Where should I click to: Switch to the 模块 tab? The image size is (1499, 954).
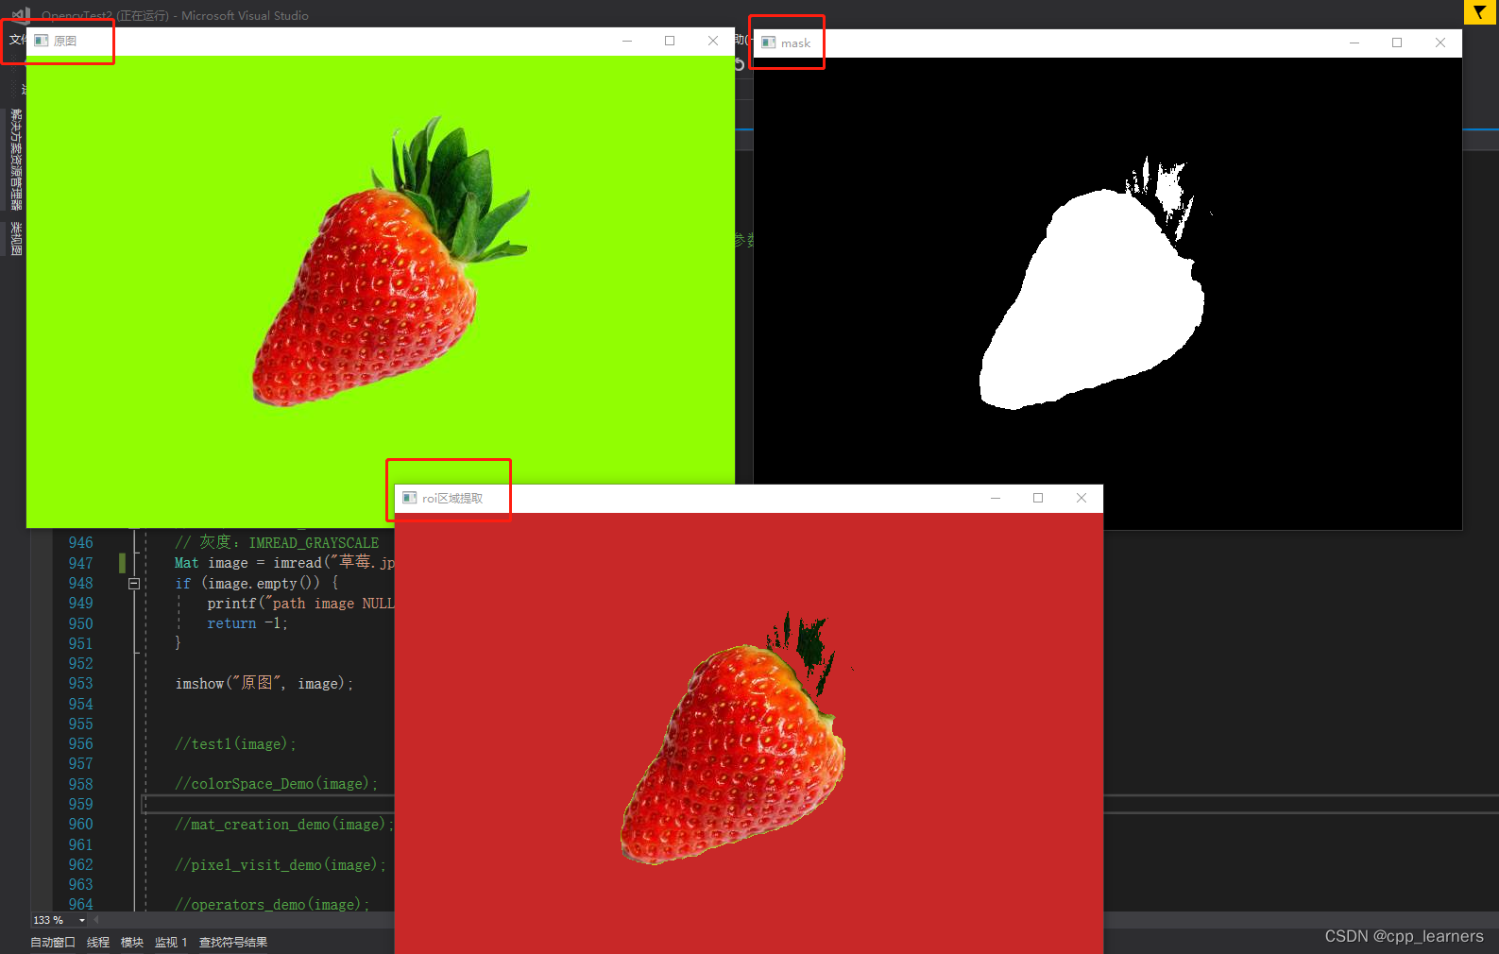[x=132, y=943]
